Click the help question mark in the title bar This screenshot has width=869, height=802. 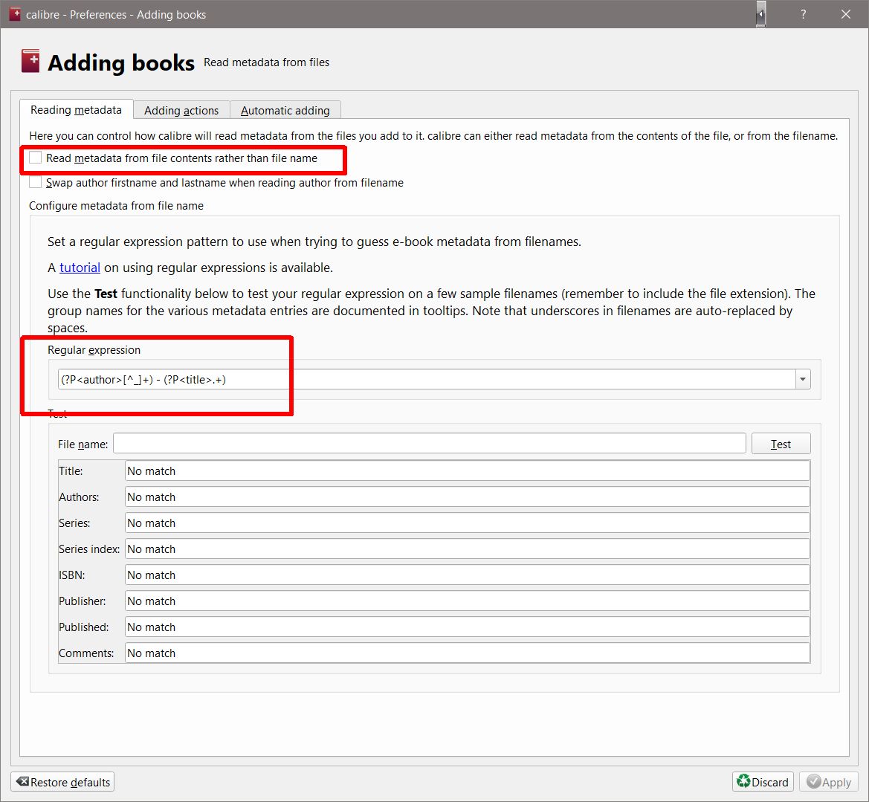[x=803, y=14]
